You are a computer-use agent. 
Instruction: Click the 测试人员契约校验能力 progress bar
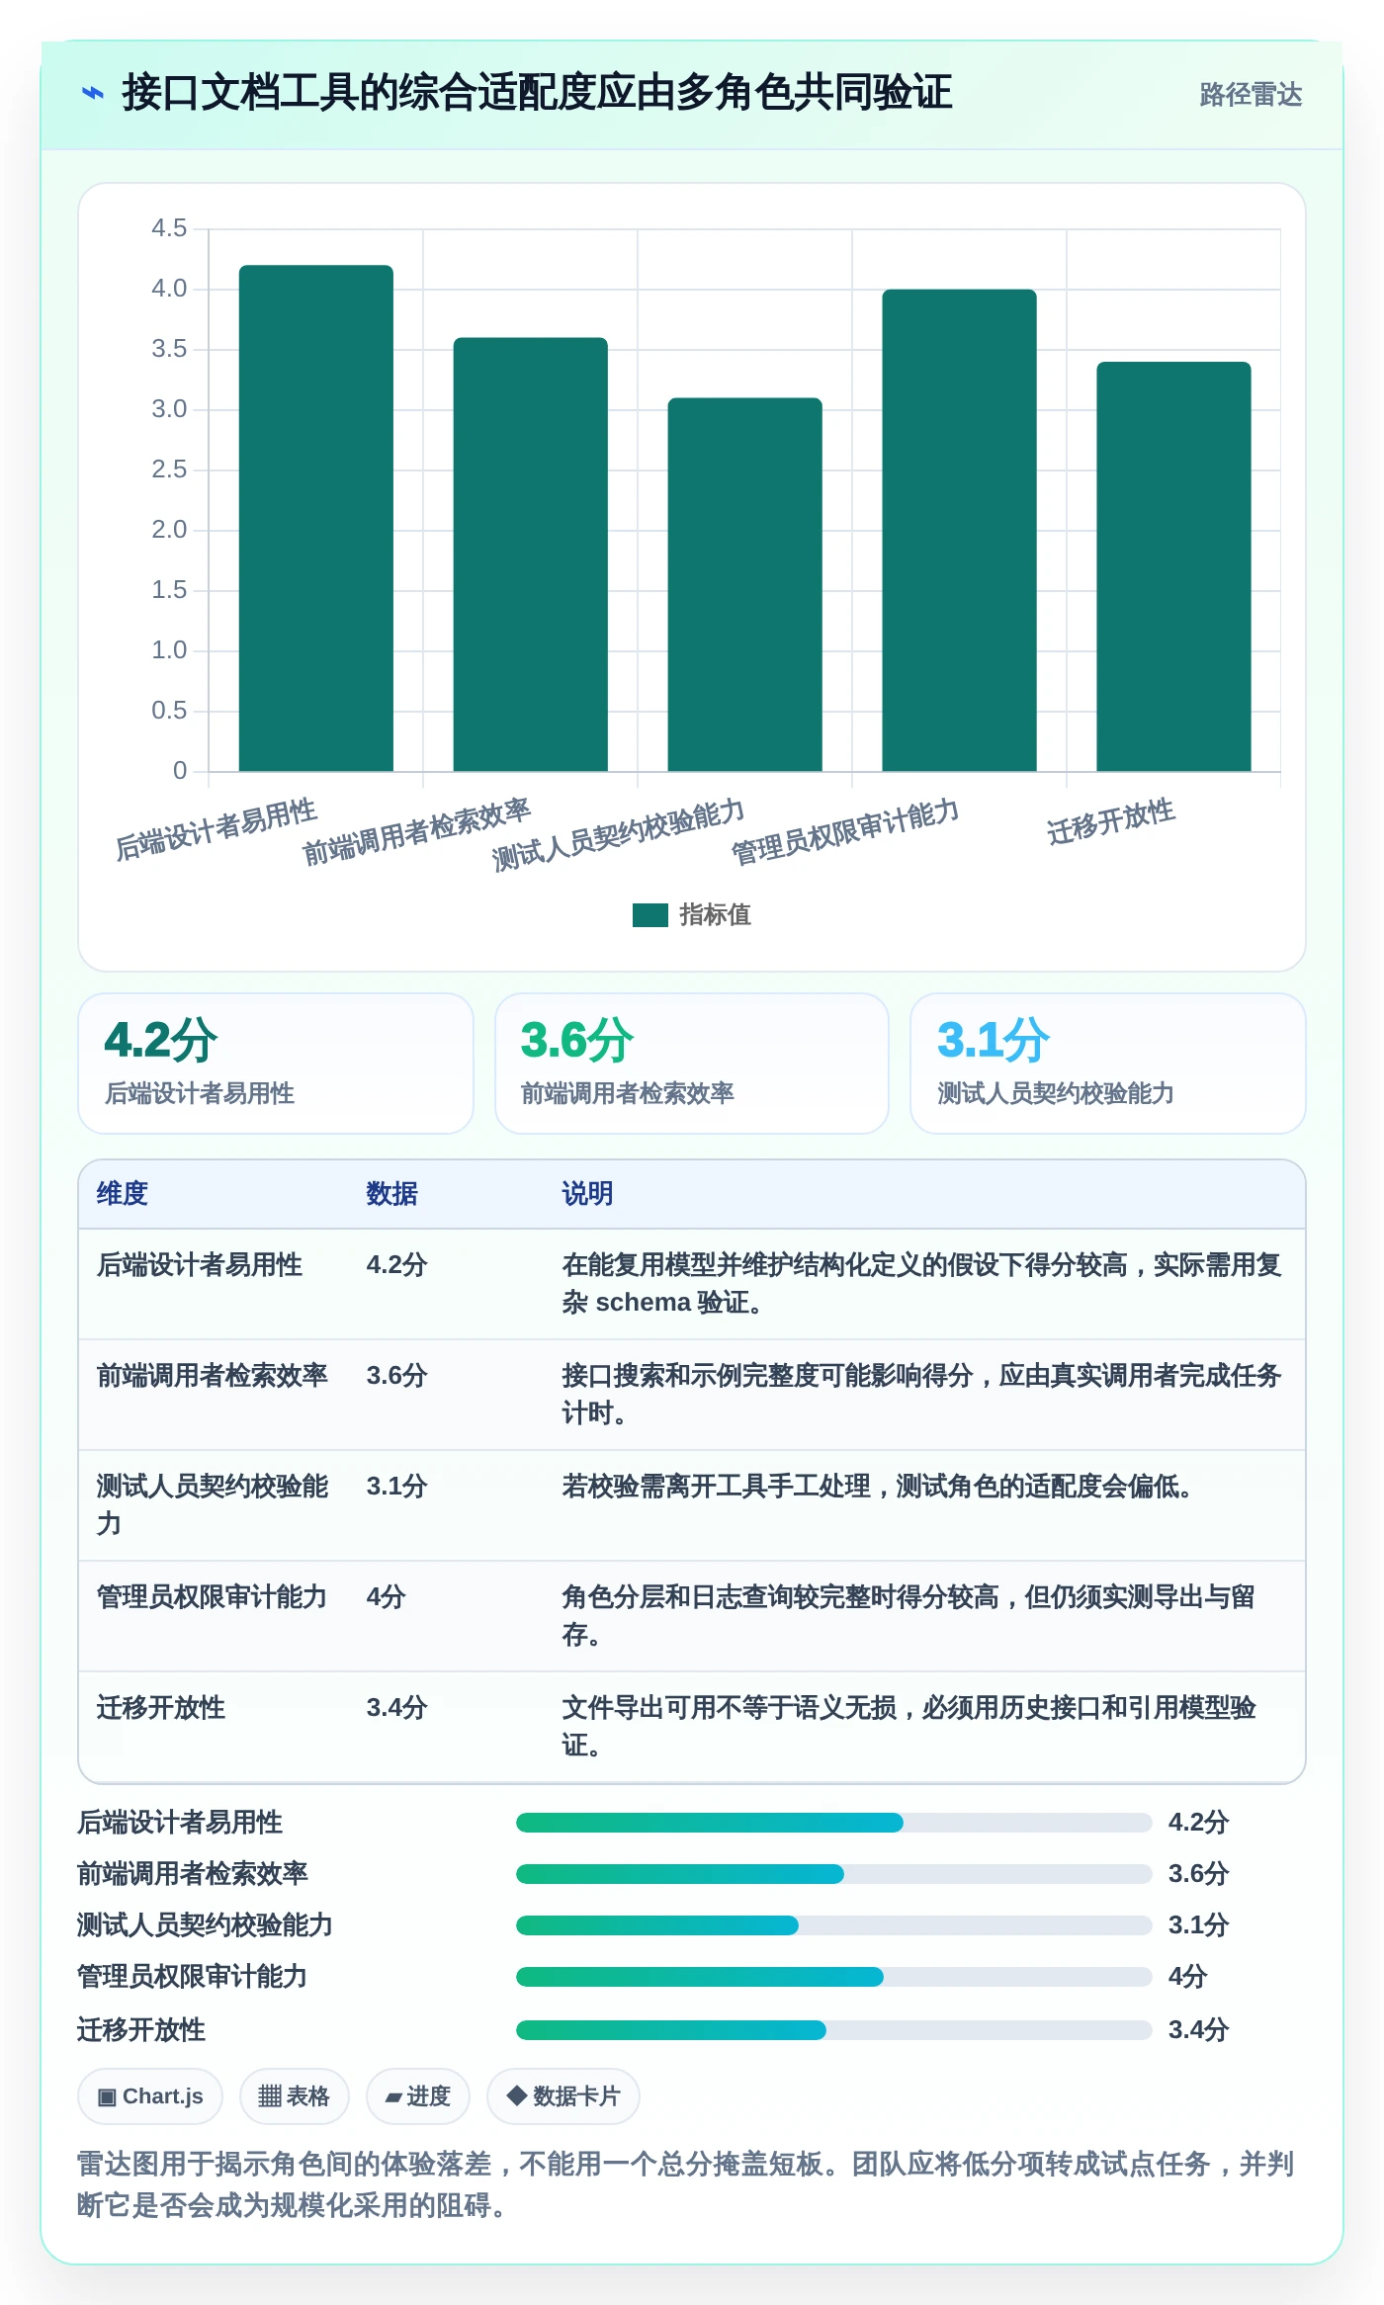834,1925
